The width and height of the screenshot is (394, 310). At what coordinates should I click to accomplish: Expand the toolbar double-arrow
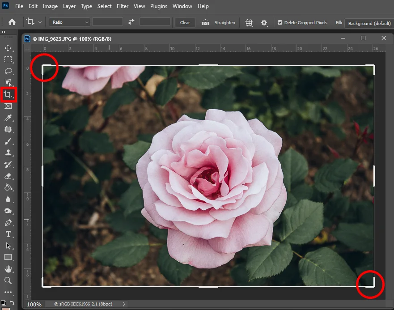tap(4, 32)
